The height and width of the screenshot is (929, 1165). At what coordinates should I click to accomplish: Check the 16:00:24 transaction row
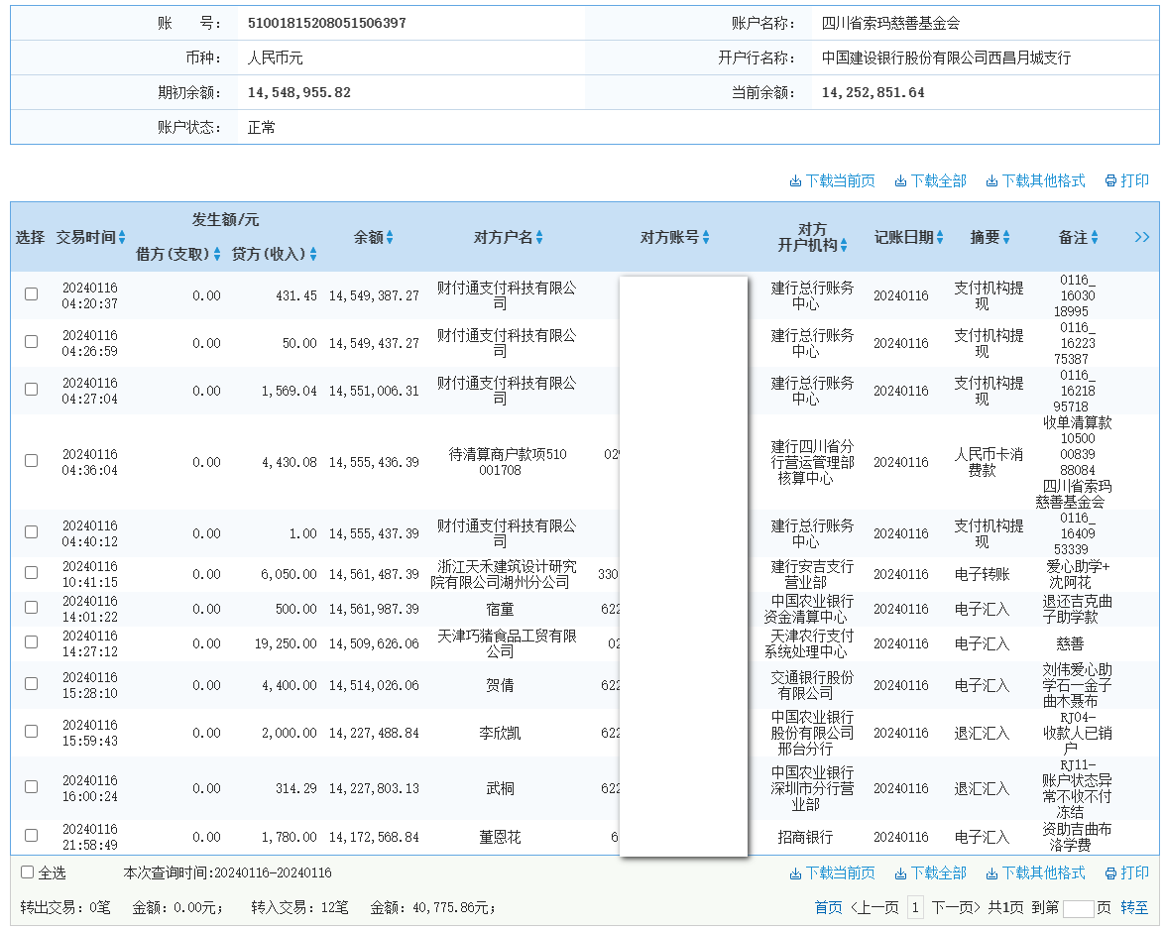tap(31, 787)
